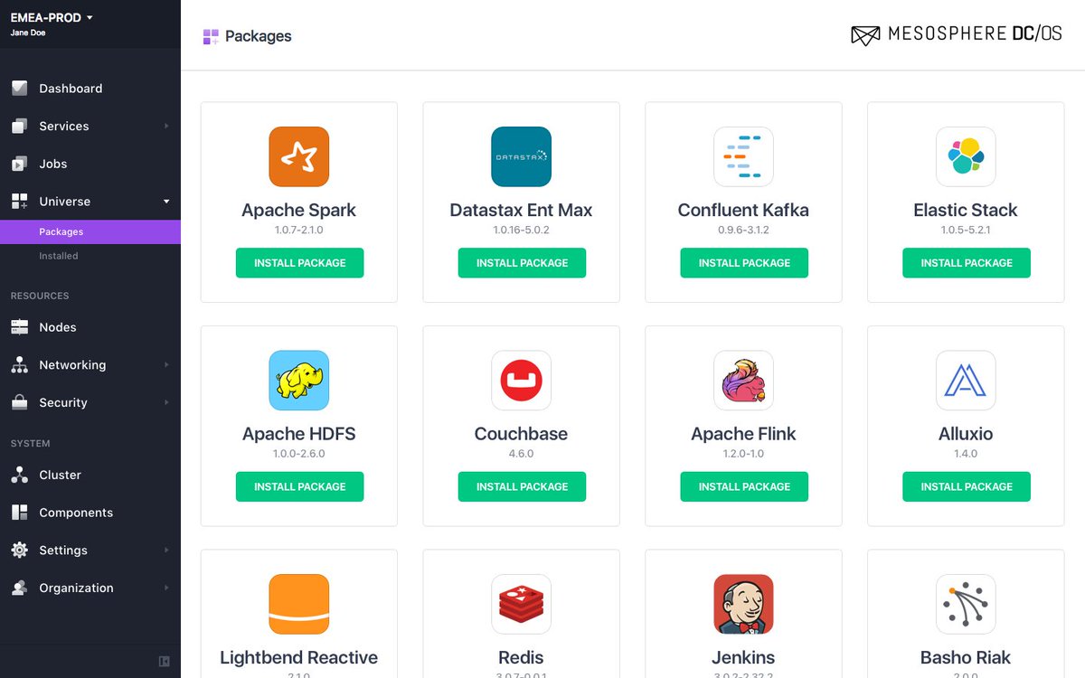Install the Datastax Ent Max package
This screenshot has height=678, width=1085.
[x=522, y=263]
